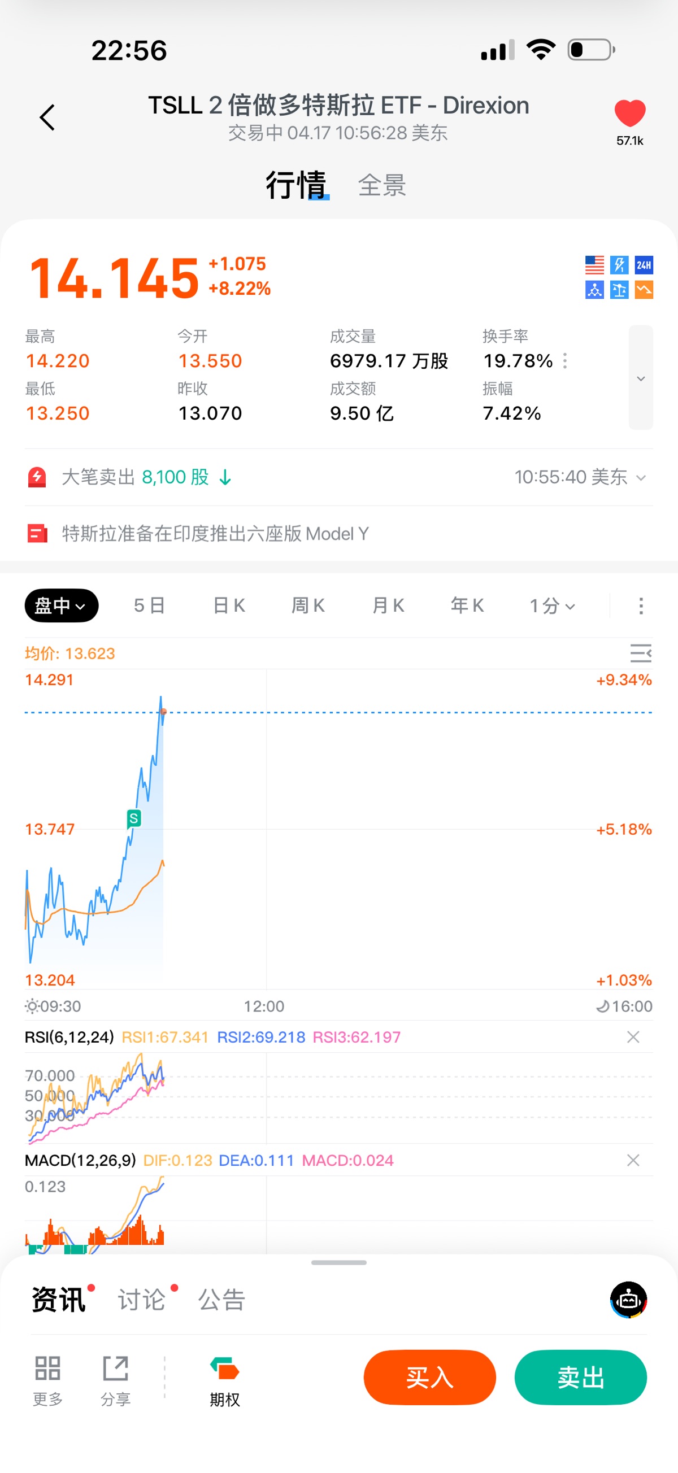Open the Tesla India Model Y news headline

[x=215, y=534]
